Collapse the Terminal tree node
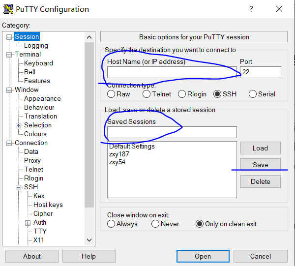Image resolution: width=295 pixels, height=266 pixels. tap(9, 55)
